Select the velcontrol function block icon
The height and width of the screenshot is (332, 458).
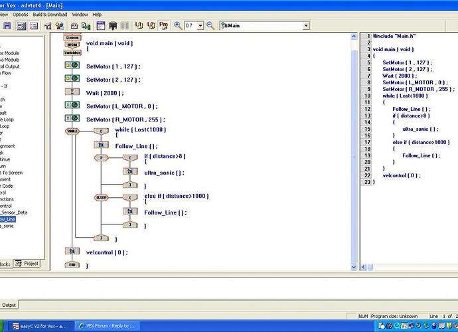pos(72,251)
